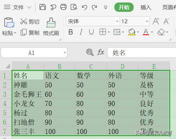The width and height of the screenshot is (176, 139).
Task: Undo the last action
Action: coord(85,7)
